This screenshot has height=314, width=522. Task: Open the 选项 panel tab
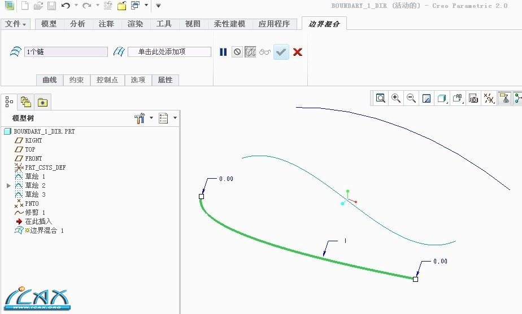click(x=138, y=80)
